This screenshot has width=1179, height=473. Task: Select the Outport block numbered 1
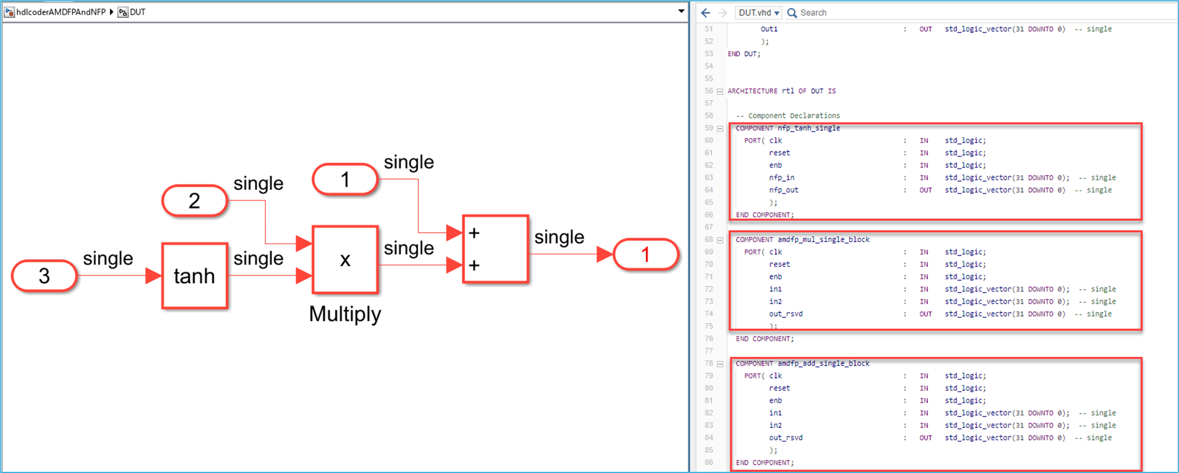tap(646, 254)
